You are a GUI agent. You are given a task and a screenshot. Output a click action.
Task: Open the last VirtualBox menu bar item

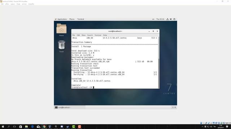(x=31, y=4)
